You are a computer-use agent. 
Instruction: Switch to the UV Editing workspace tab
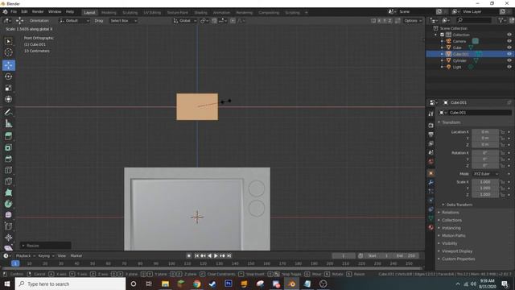coord(152,13)
